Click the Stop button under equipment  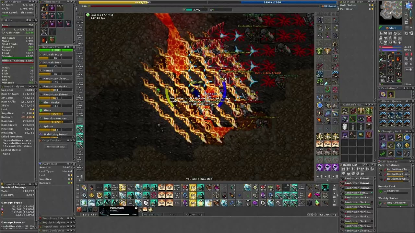pyautogui.click(x=409, y=84)
